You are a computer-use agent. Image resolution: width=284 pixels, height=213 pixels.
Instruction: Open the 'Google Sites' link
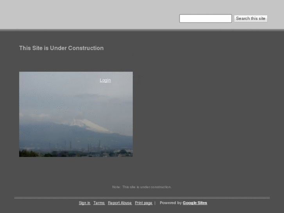(x=195, y=203)
